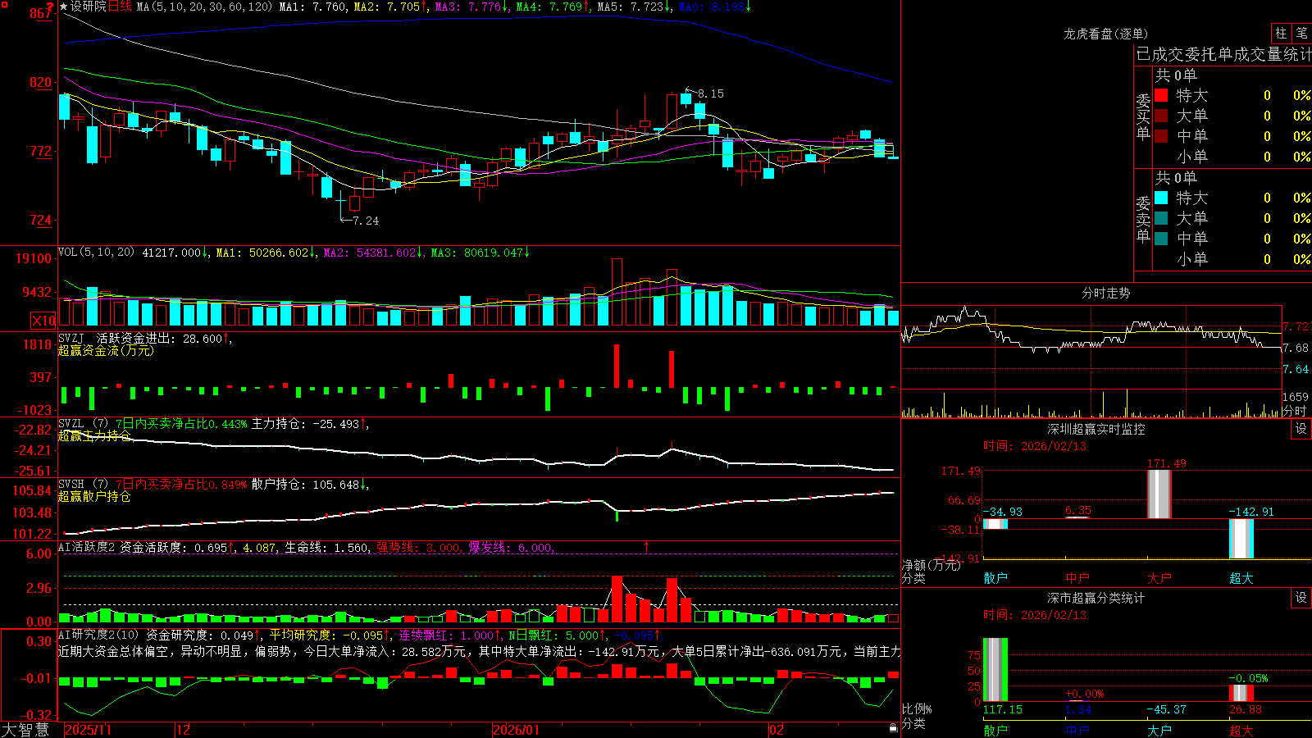Click the 强势线: 3.000 value
This screenshot has width=1312, height=738.
[418, 547]
